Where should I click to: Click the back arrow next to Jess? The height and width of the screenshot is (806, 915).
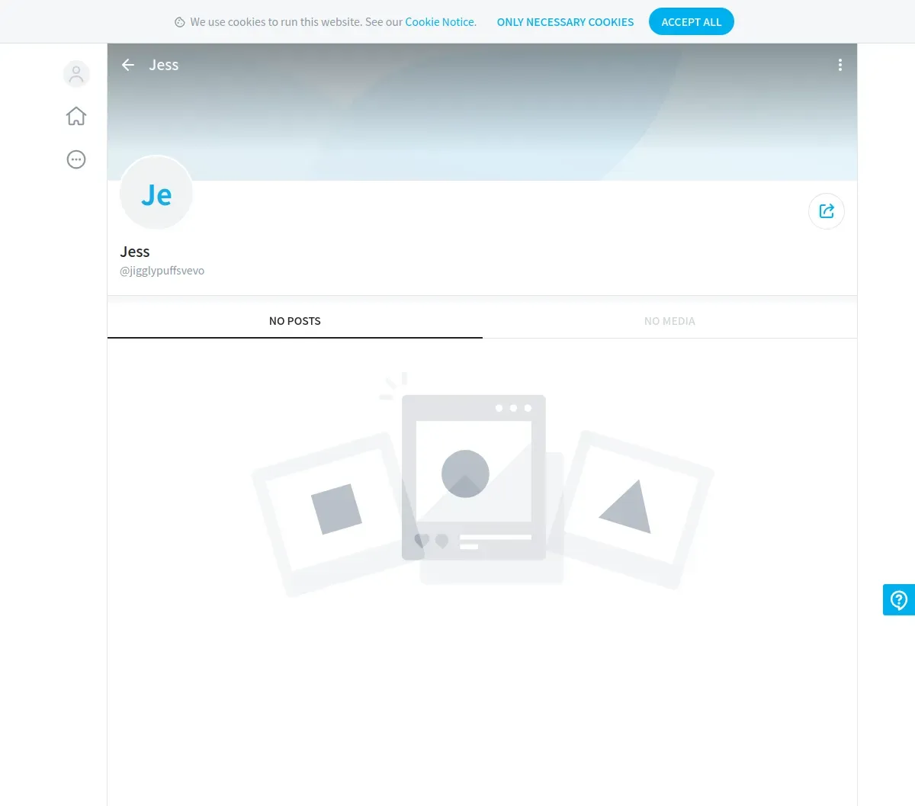[x=128, y=65]
